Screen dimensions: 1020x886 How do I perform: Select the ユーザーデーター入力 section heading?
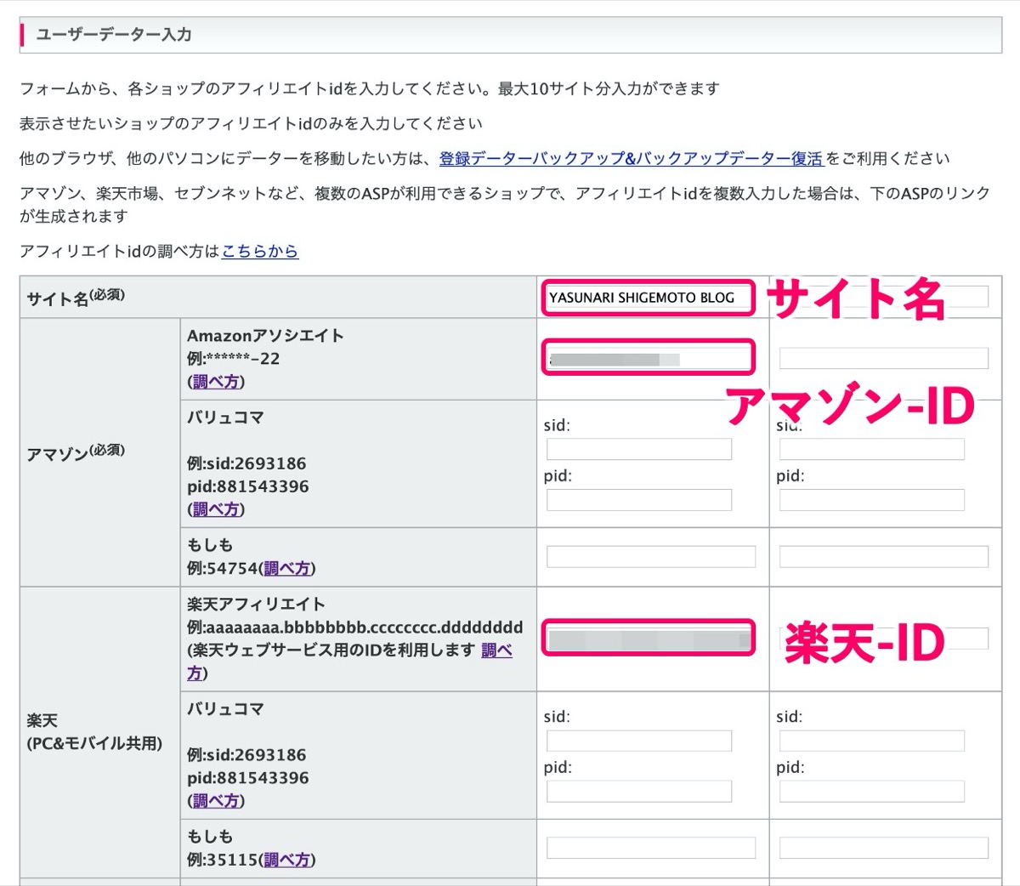(114, 35)
